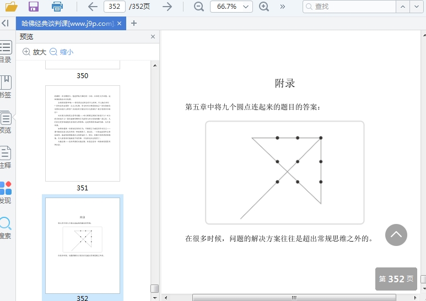Select the page 352 thumbnail

(83, 245)
